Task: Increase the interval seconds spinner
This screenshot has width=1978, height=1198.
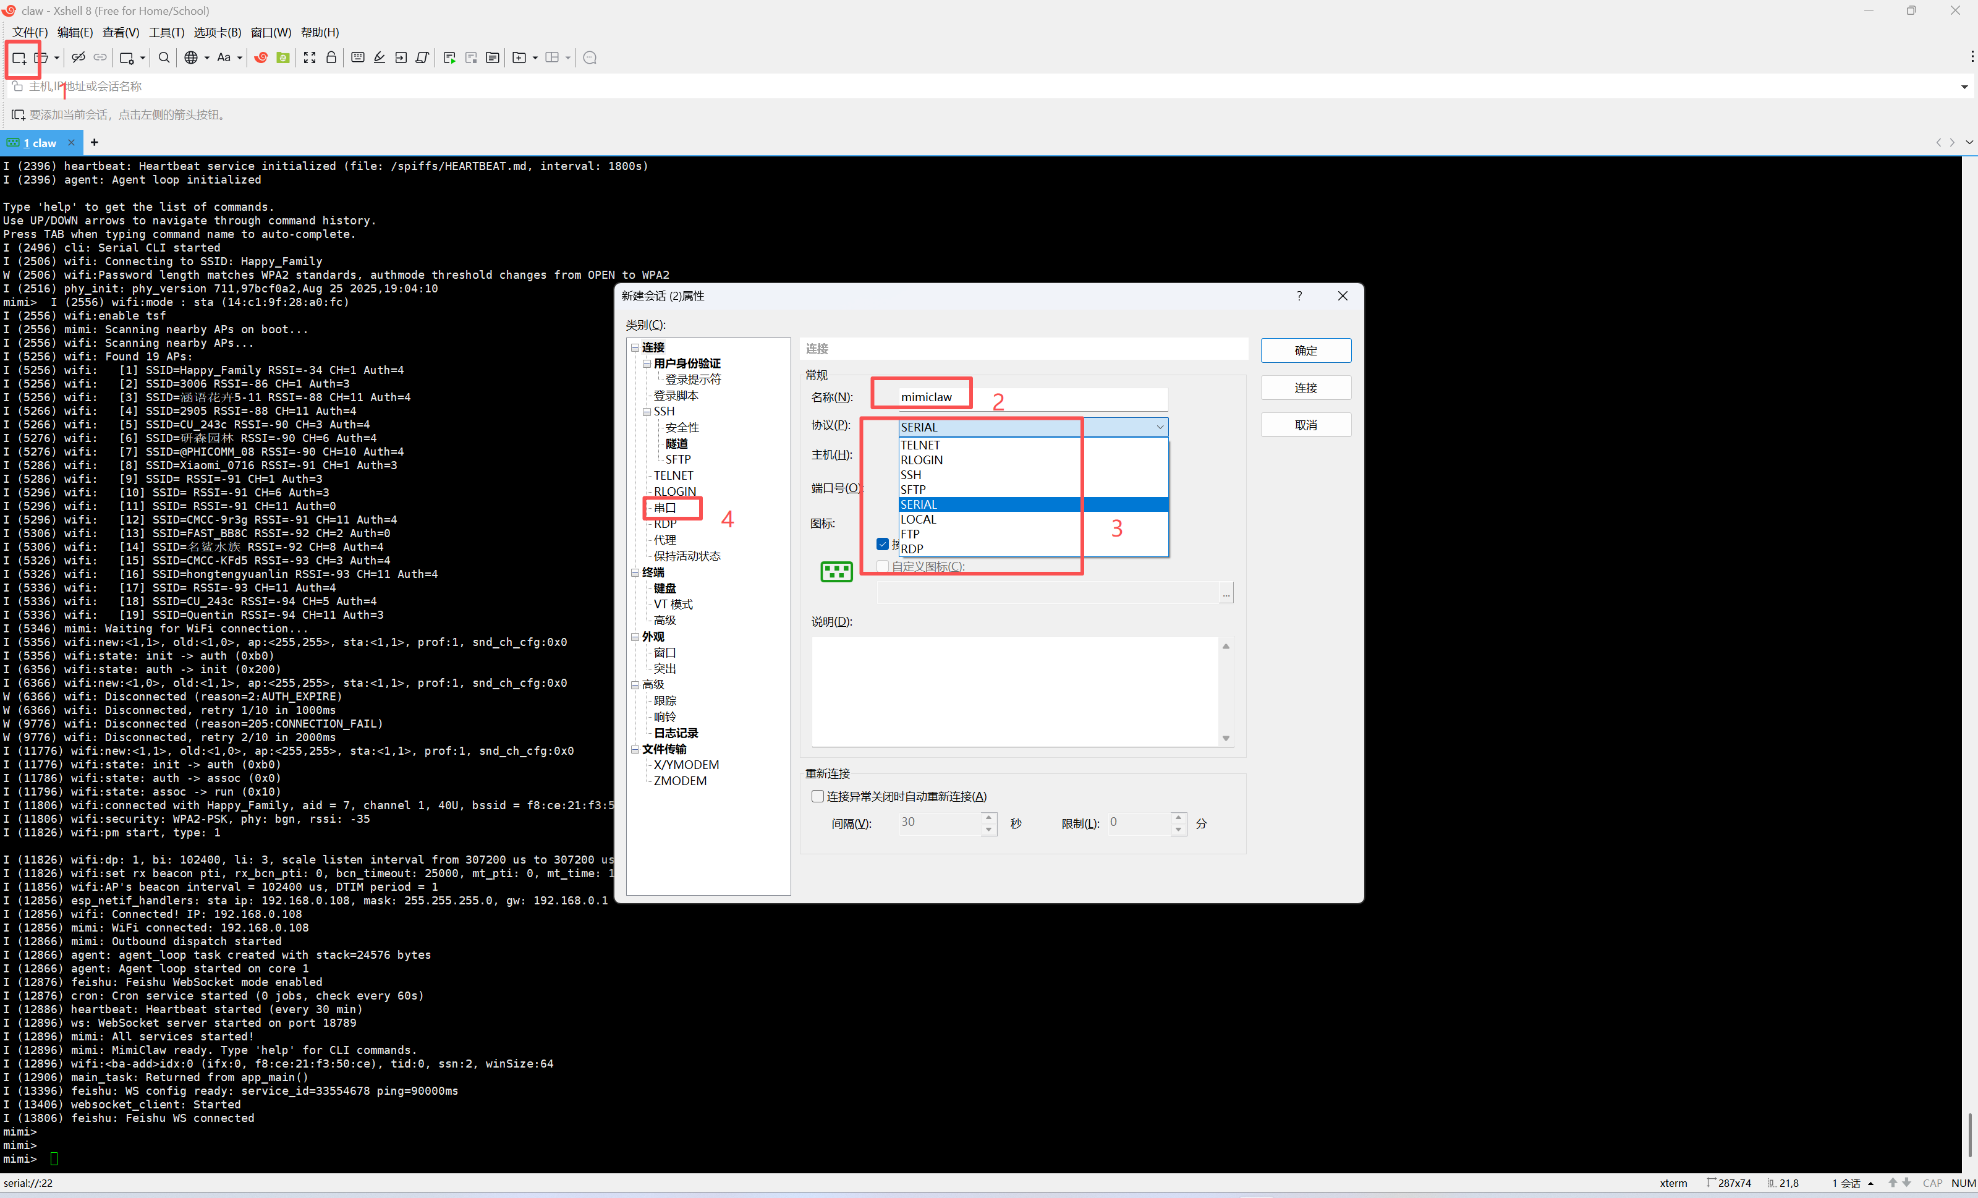Action: click(x=988, y=817)
